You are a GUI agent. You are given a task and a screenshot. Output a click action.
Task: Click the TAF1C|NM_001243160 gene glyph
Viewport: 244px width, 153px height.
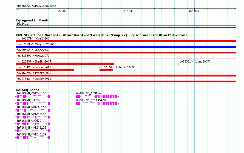click(x=33, y=97)
